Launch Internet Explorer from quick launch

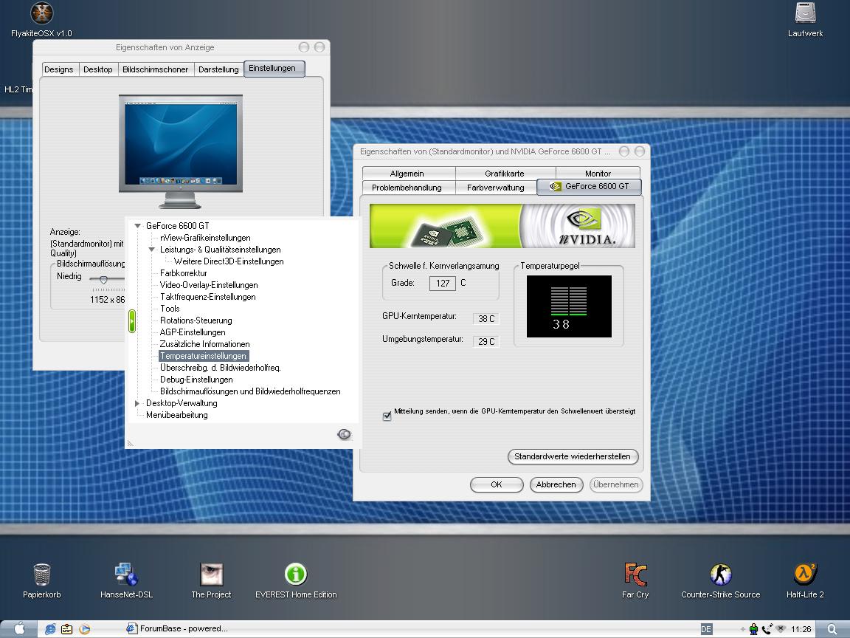(x=50, y=629)
